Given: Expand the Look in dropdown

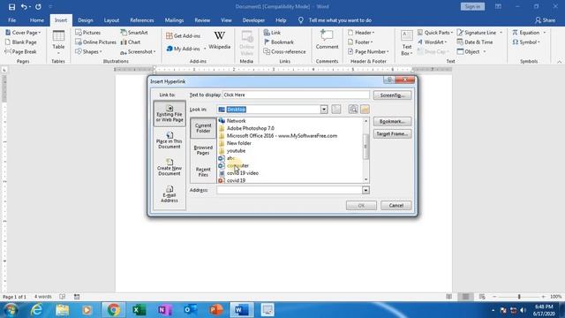Looking at the screenshot, I should click(324, 110).
